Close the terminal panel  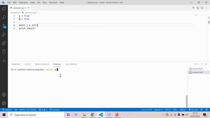206,64
